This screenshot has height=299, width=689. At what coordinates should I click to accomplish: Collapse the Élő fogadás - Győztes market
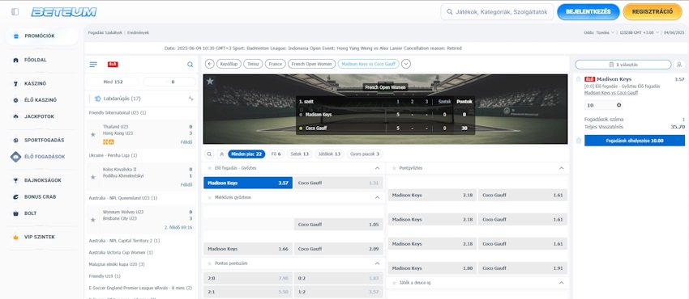click(377, 168)
